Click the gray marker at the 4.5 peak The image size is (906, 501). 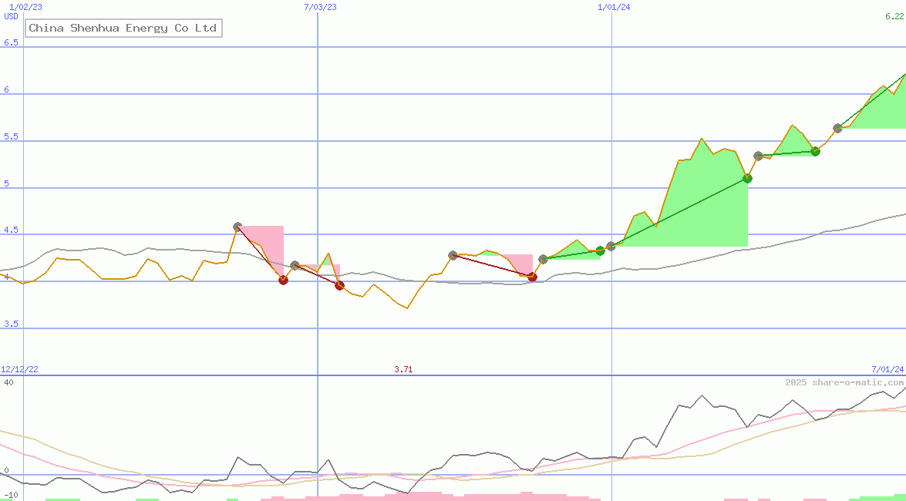point(237,227)
